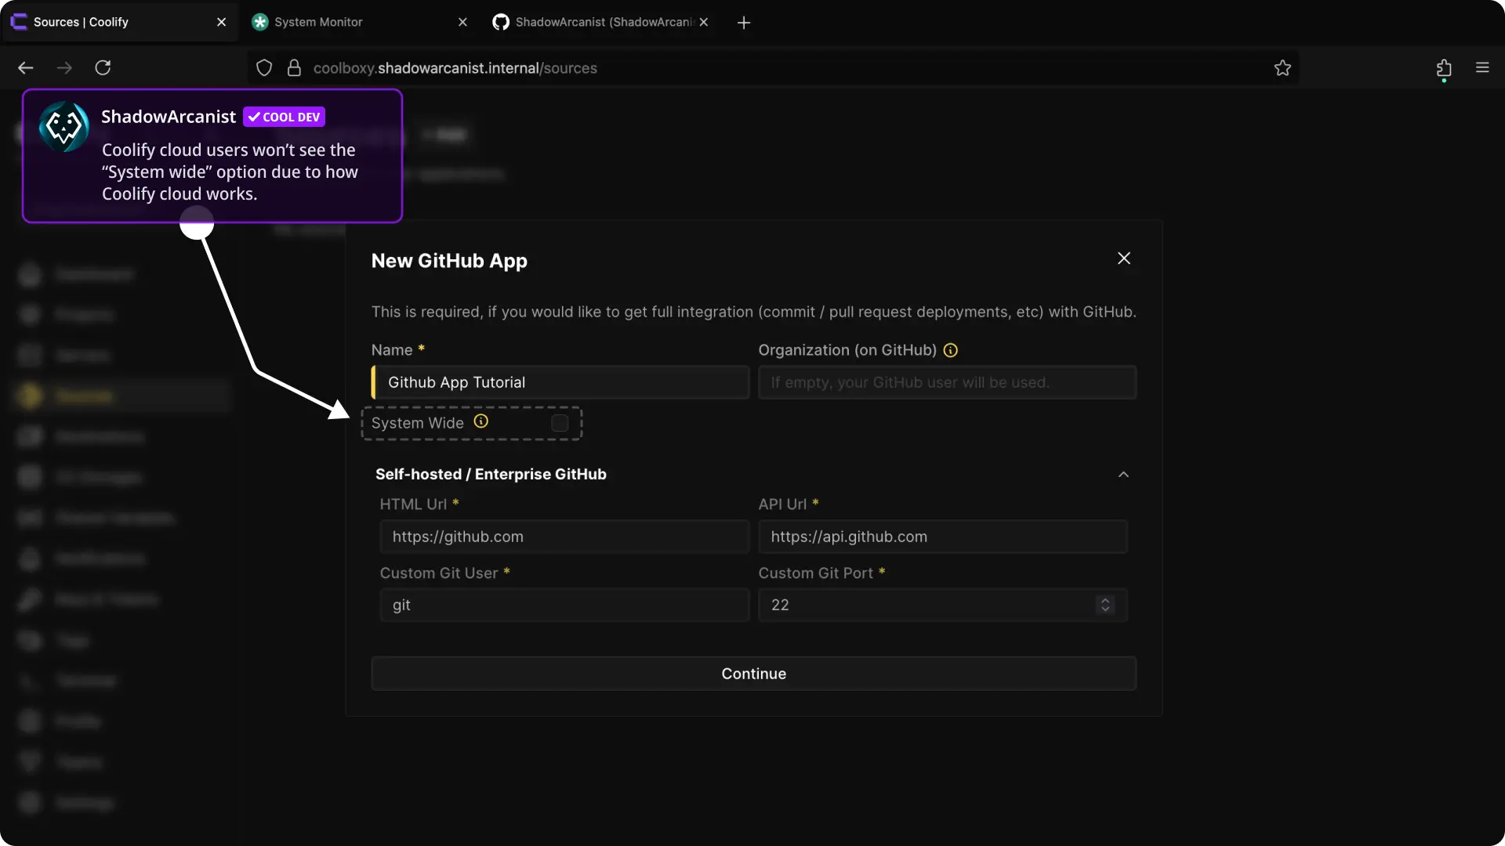This screenshot has height=846, width=1505.
Task: Switch to the System Monitor tab
Action: [318, 22]
